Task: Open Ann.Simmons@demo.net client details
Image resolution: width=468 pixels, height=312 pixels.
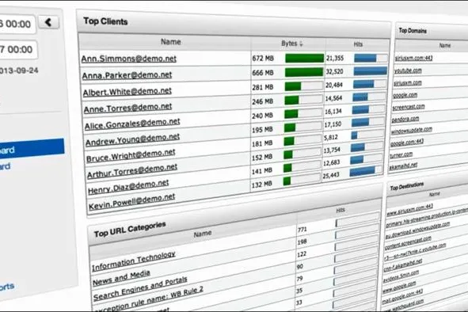Action: point(128,59)
